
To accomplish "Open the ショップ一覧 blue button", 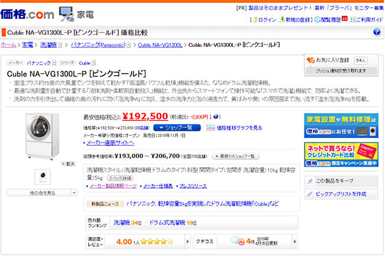I will pos(177,128).
